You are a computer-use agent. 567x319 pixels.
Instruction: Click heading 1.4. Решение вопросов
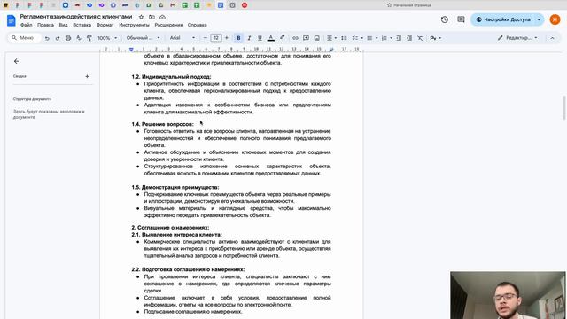pyautogui.click(x=162, y=124)
